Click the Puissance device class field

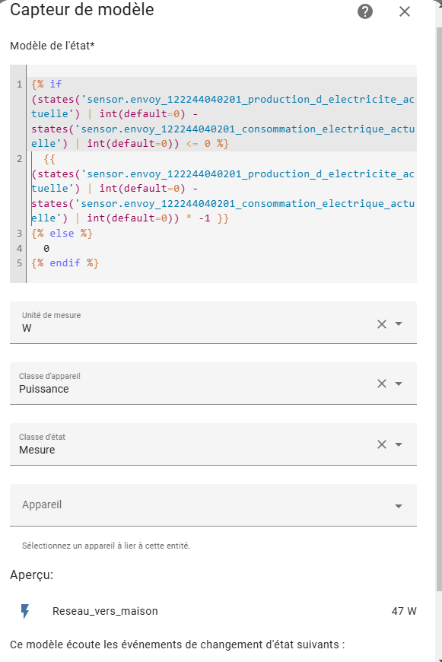pyautogui.click(x=199, y=384)
